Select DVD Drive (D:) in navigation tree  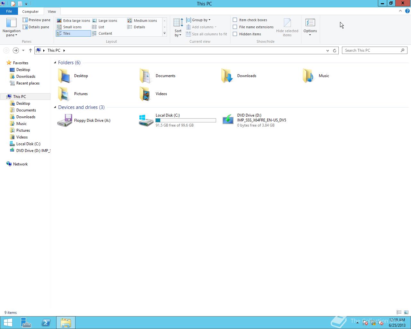[30, 151]
